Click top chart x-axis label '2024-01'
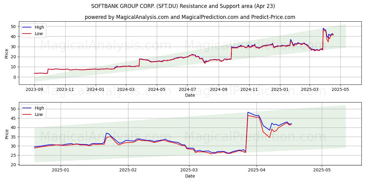The height and width of the screenshot is (183, 366). point(96,90)
